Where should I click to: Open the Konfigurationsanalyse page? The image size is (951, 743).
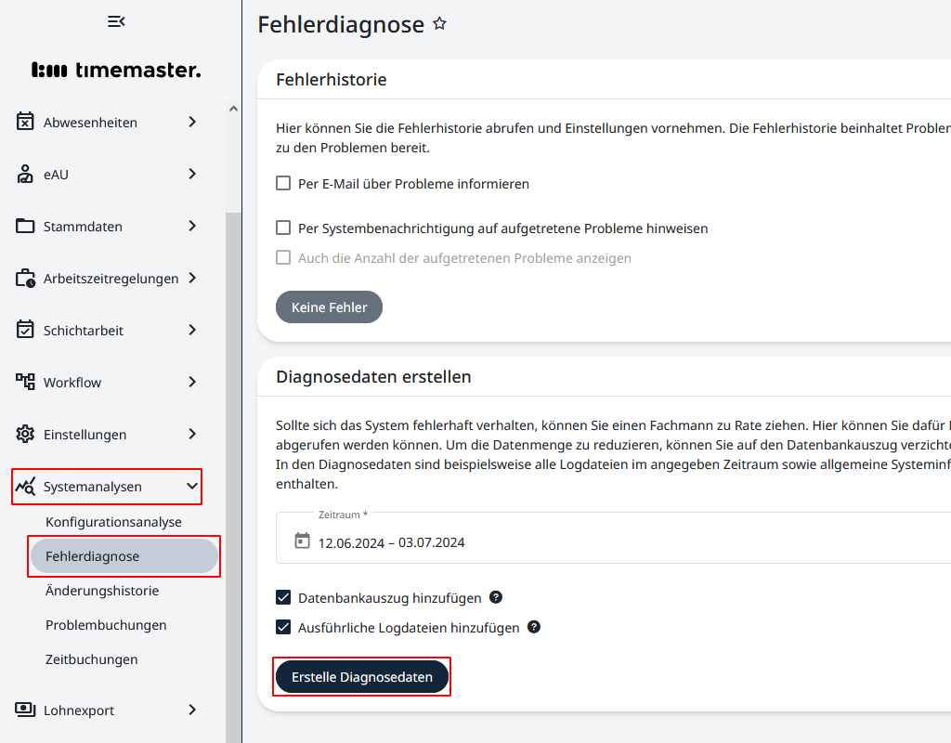tap(114, 521)
